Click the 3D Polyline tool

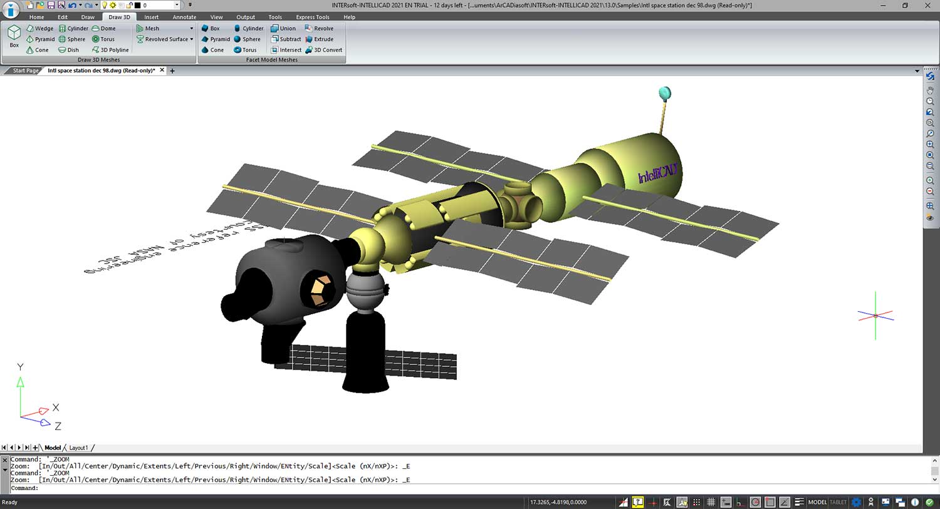[x=110, y=49]
